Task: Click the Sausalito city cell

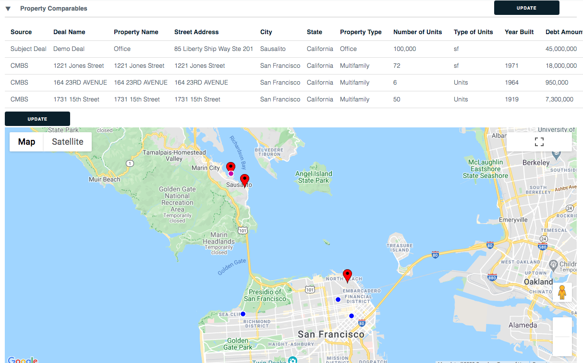Action: point(273,49)
